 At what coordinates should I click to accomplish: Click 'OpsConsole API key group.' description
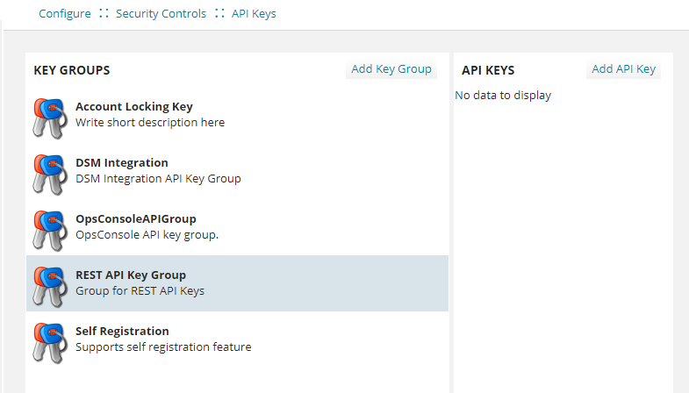147,235
